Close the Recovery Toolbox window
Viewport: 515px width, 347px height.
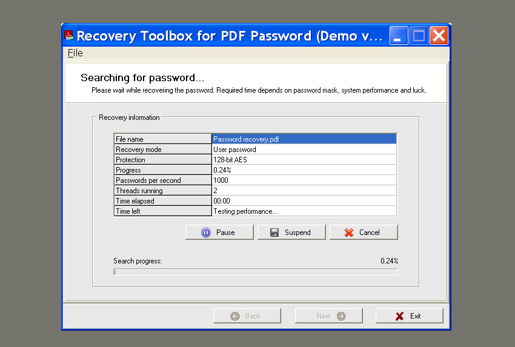(439, 36)
